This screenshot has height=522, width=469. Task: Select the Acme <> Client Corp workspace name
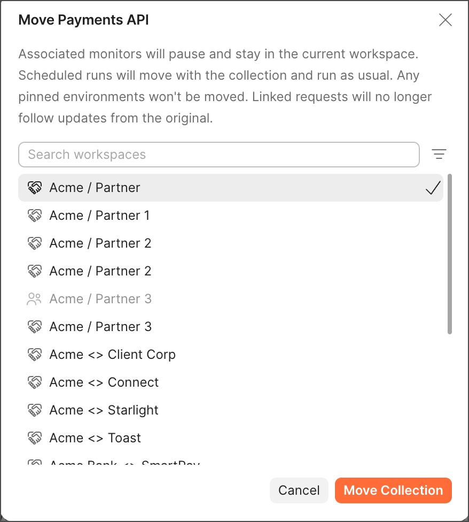pyautogui.click(x=112, y=355)
